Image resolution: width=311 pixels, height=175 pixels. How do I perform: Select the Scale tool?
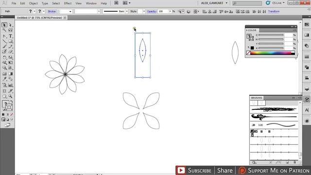coord(11,57)
